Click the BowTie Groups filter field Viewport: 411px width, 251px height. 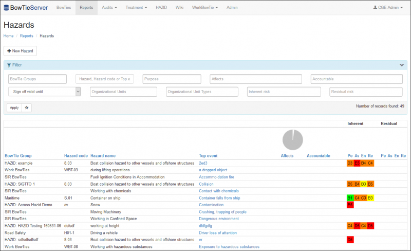pyautogui.click(x=38, y=79)
